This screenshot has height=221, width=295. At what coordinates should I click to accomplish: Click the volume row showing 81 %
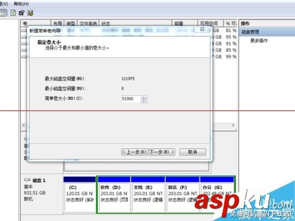pos(225,30)
